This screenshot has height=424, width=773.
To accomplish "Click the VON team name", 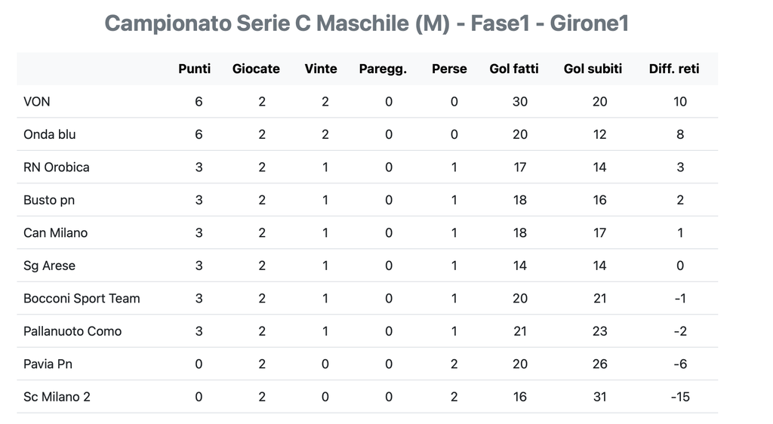I will click(37, 101).
